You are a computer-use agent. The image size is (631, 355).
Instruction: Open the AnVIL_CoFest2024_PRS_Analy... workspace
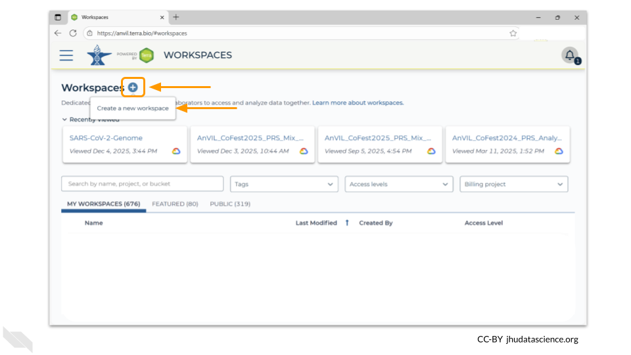[x=507, y=137]
